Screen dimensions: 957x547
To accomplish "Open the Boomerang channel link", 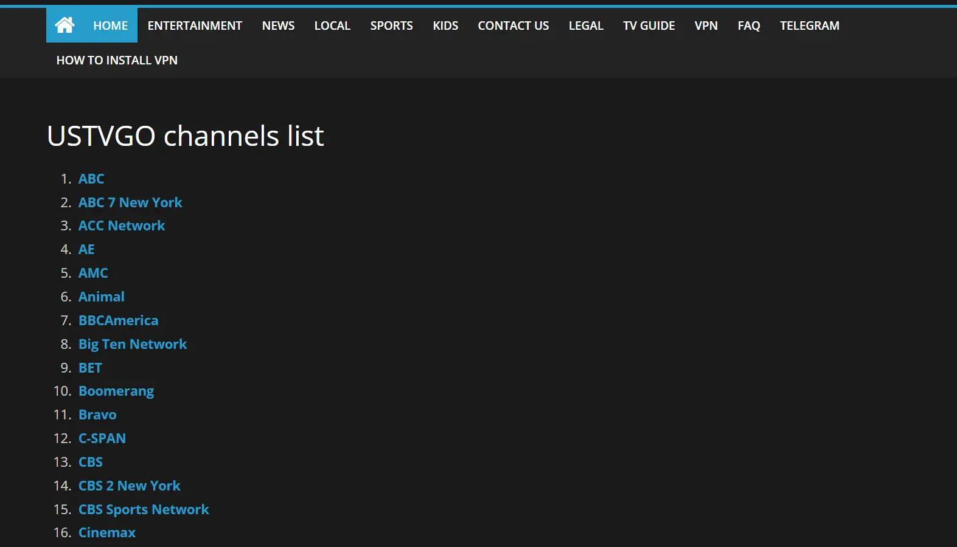I will point(116,391).
